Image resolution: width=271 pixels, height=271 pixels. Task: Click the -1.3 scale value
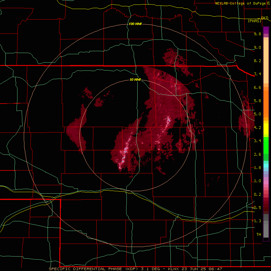tap(257, 221)
